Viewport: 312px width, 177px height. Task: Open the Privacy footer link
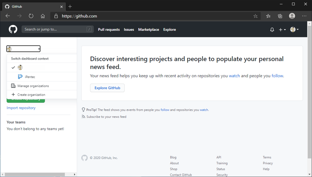268,163
